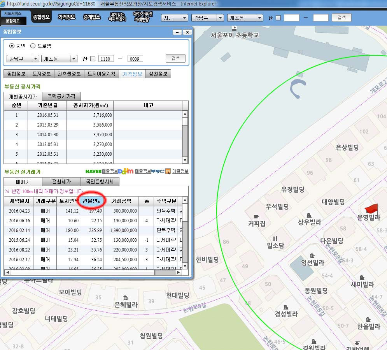387x350 pixels.
Task: Click 가격정보 in the top menu
Action: click(x=67, y=17)
